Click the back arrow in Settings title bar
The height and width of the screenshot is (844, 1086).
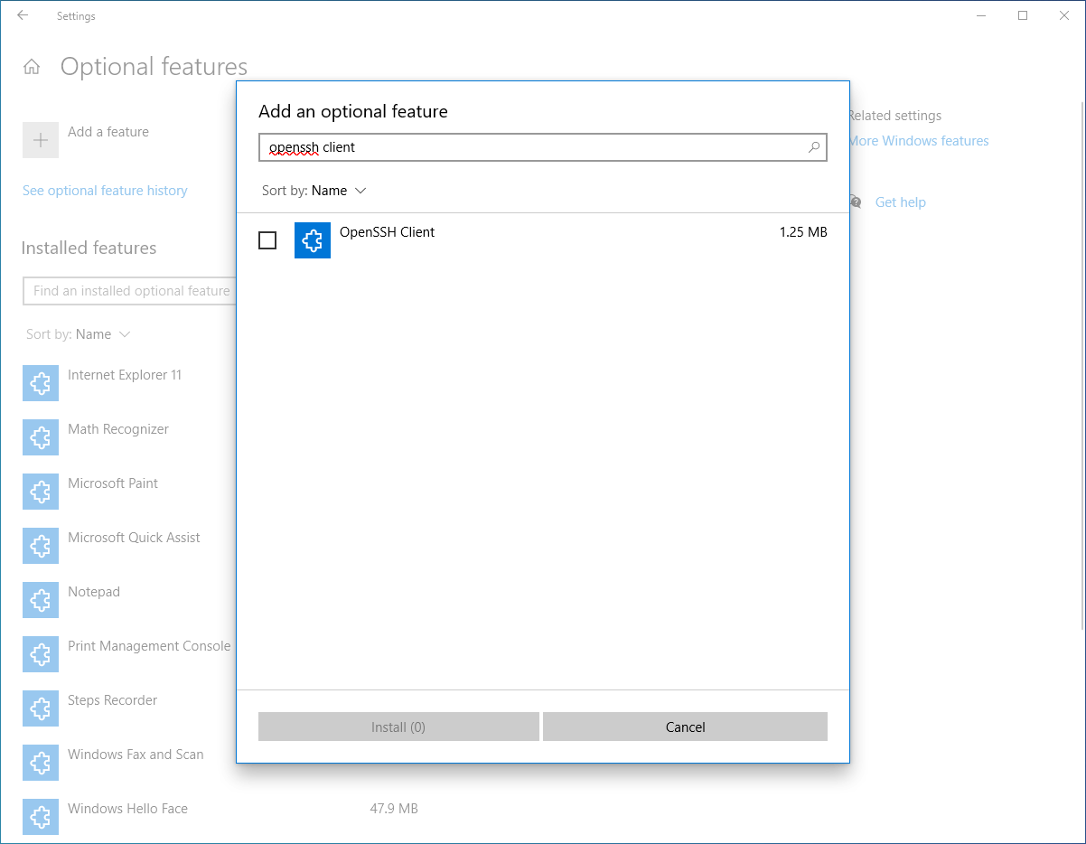[23, 15]
